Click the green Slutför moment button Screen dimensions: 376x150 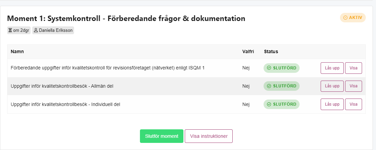(x=162, y=136)
